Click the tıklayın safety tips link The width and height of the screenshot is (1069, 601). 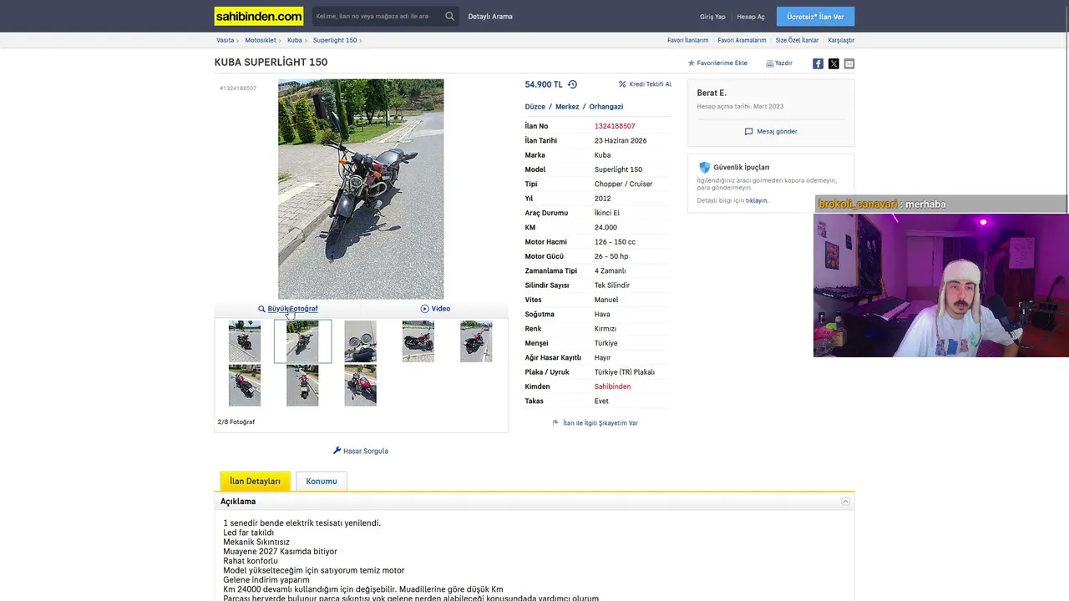(x=757, y=200)
